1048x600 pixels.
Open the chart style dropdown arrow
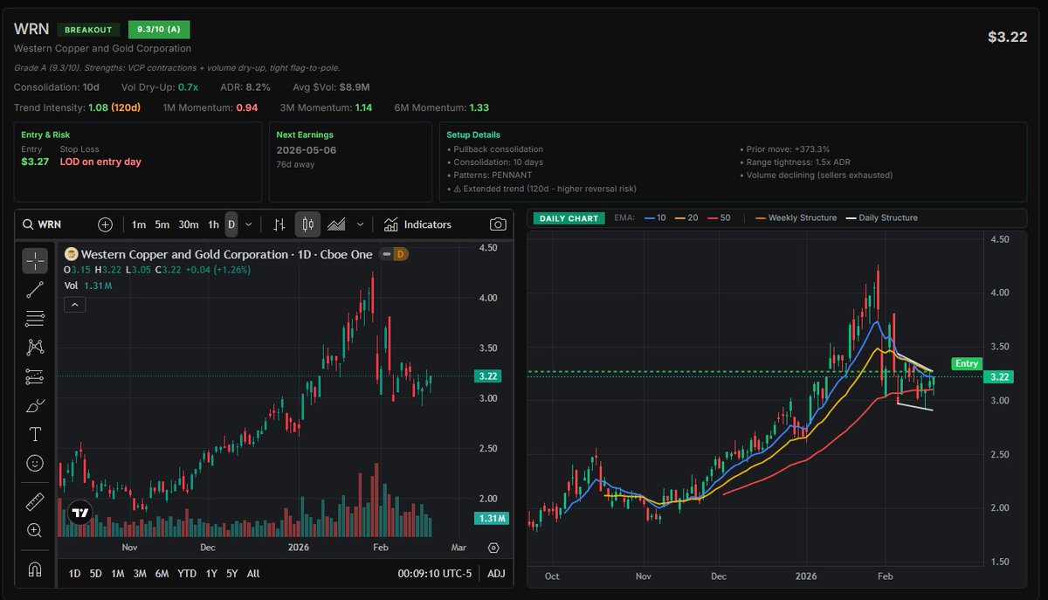coord(361,224)
